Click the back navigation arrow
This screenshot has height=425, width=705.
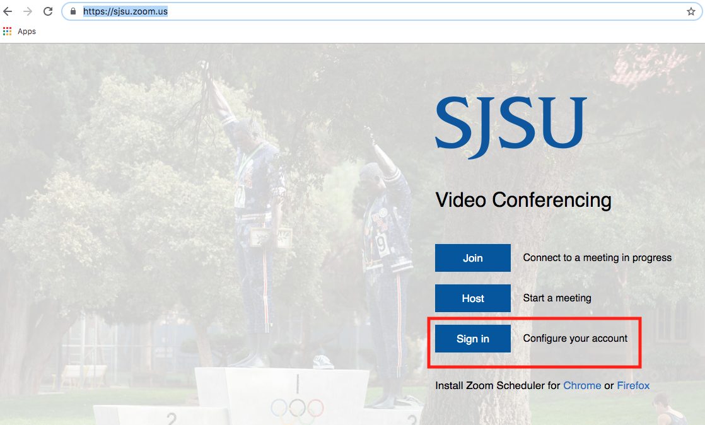point(8,11)
